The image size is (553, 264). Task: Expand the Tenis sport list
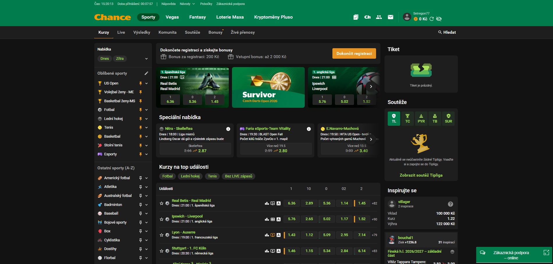click(146, 127)
